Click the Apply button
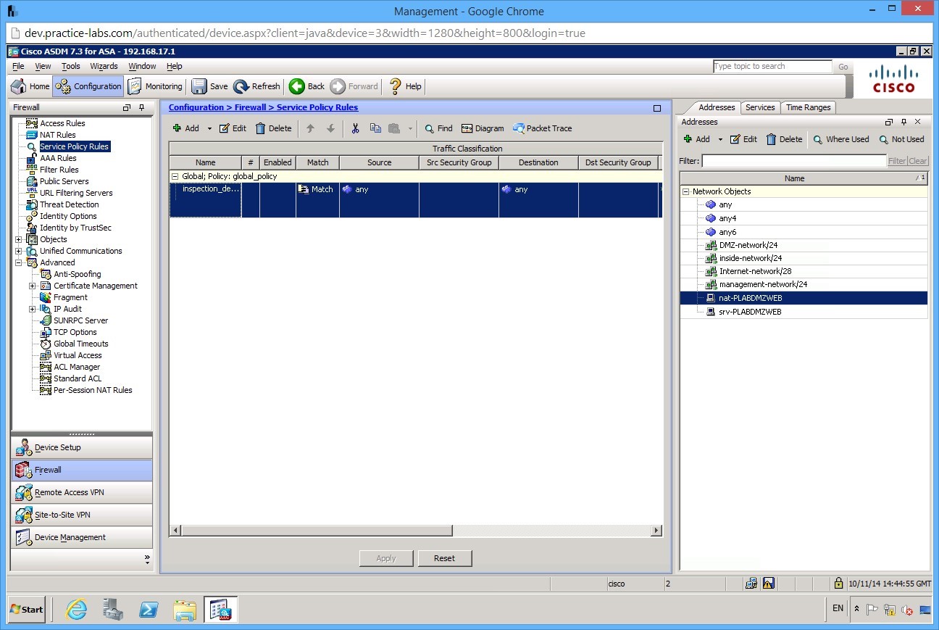This screenshot has width=939, height=630. [x=386, y=558]
